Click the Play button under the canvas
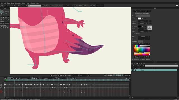The image size is (179, 100). (x=58, y=76)
